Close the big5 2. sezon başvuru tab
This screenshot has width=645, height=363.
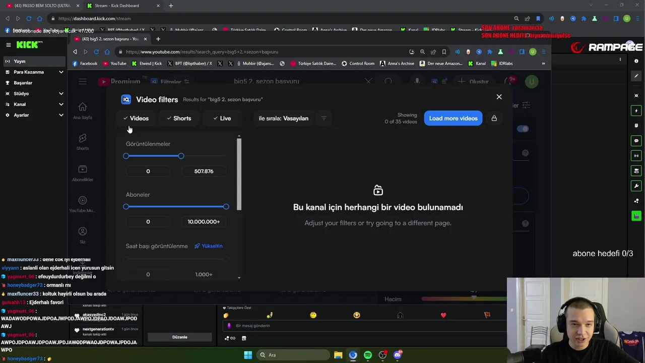[x=145, y=39]
